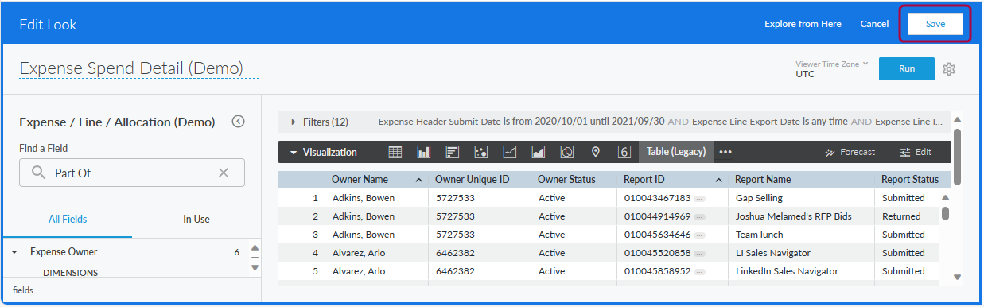
Task: Select the pie chart visualization
Action: coord(567,152)
